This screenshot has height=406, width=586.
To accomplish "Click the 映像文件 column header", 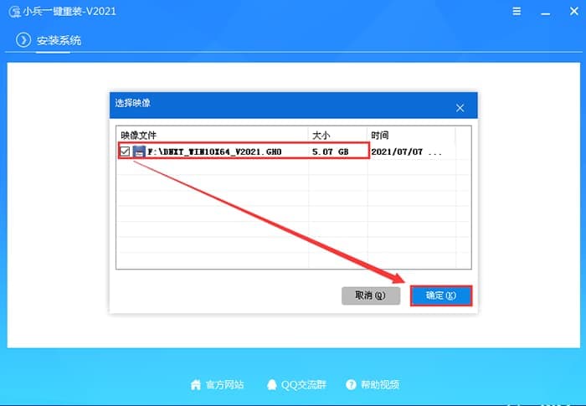I will pos(139,134).
